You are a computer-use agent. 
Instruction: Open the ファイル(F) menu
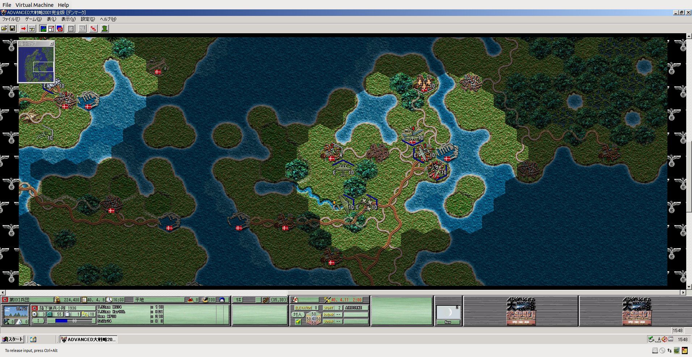pos(11,19)
